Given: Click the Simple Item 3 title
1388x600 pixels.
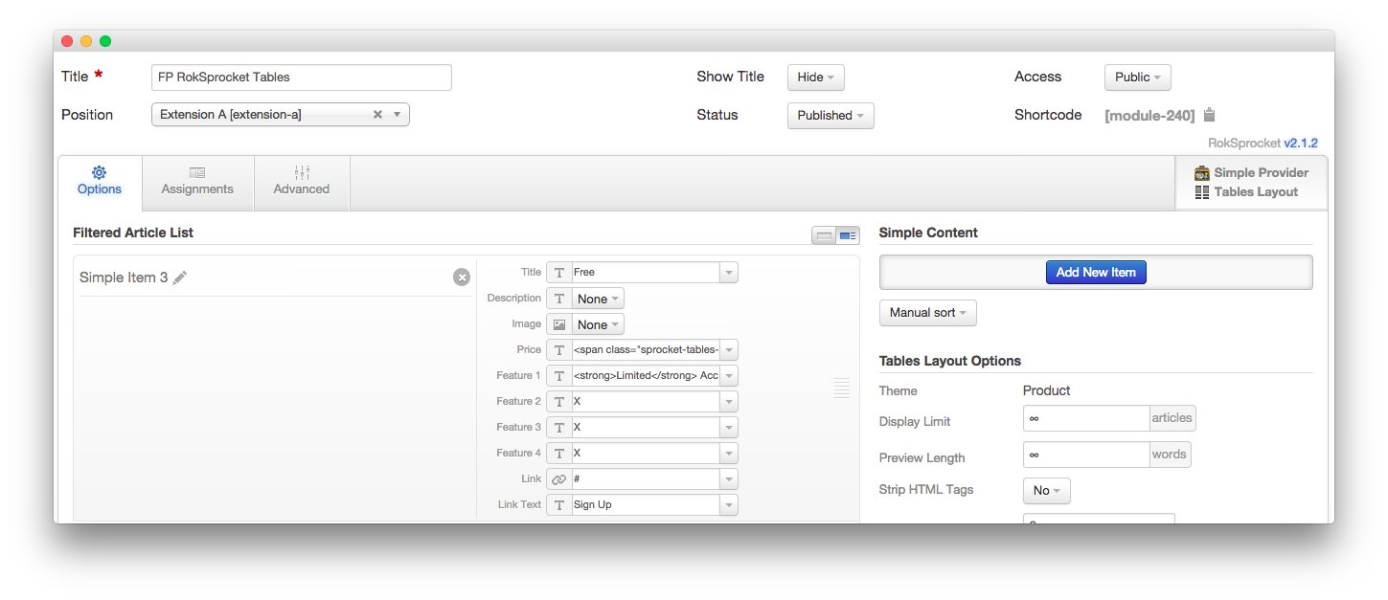Looking at the screenshot, I should [124, 278].
